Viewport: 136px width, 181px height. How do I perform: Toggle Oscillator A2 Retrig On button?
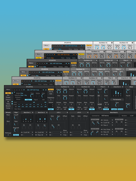tap(92, 109)
